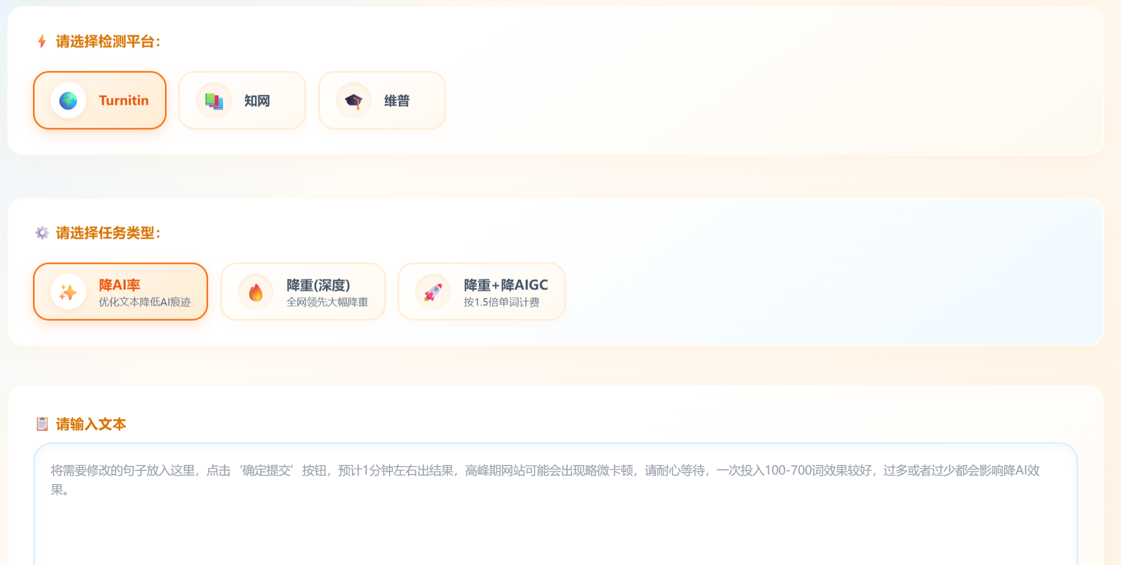The image size is (1121, 565).
Task: Choose the 知网 platform option
Action: [242, 101]
